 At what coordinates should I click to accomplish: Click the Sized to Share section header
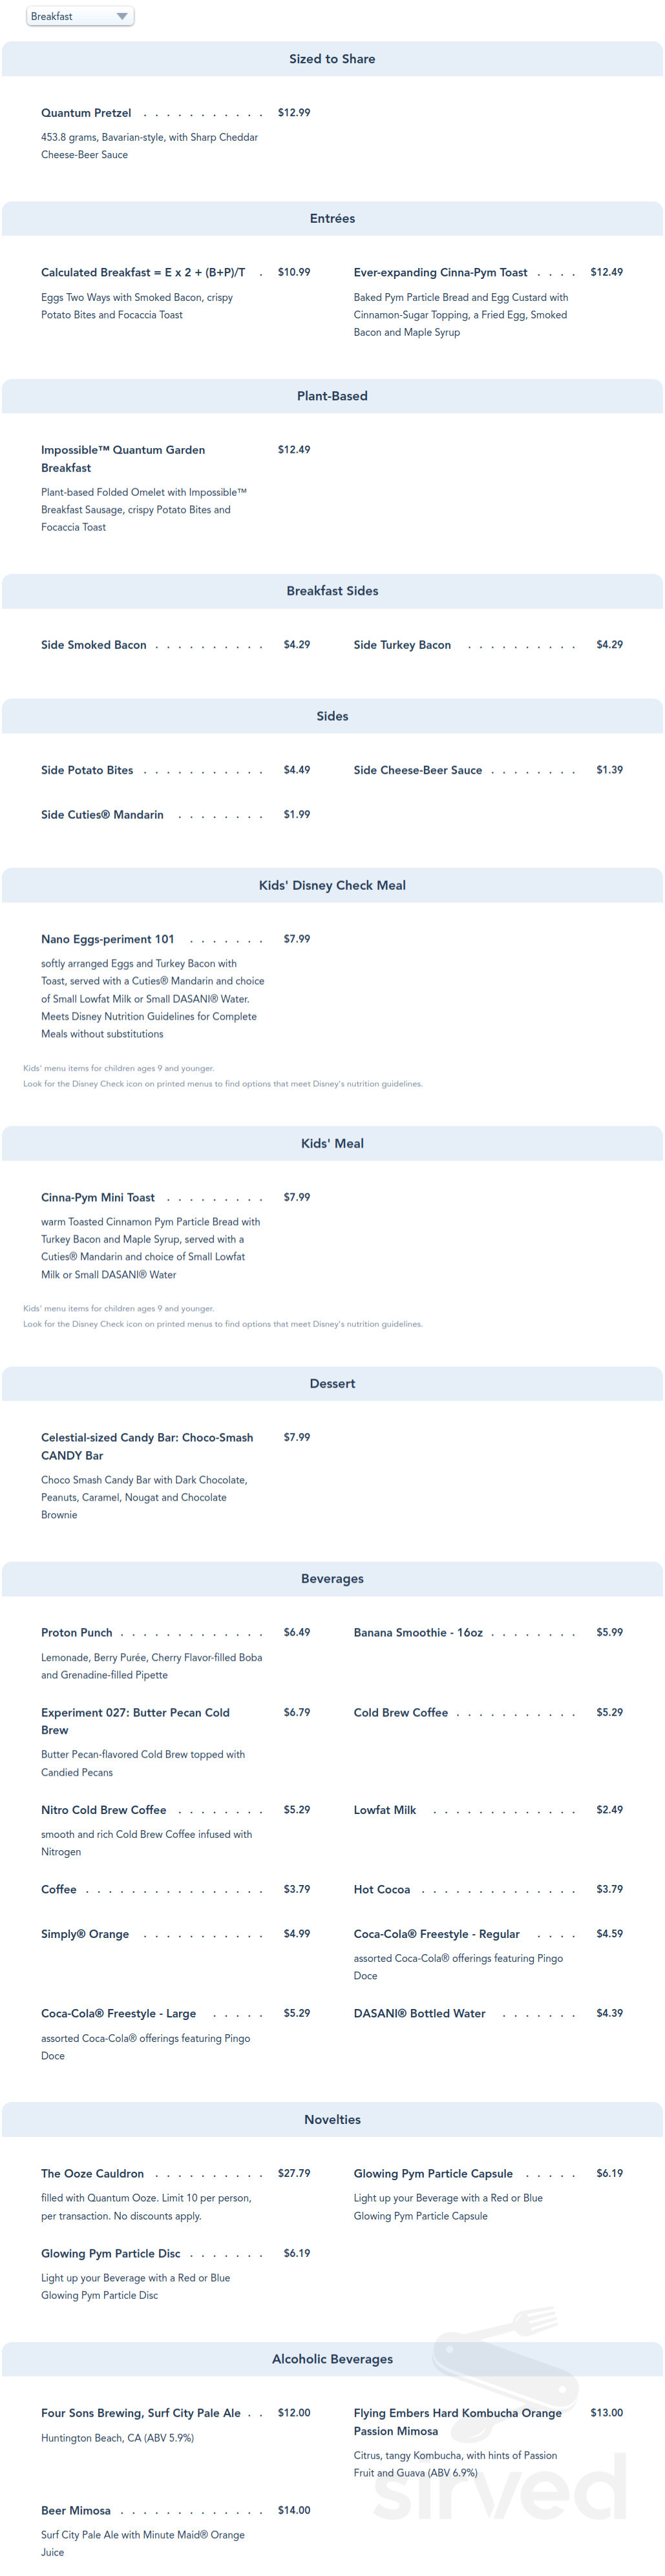click(332, 58)
